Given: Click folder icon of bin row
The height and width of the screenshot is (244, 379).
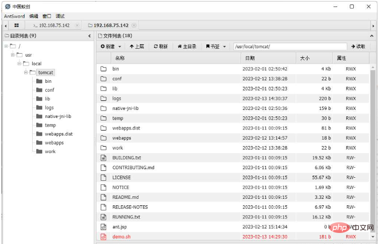Looking at the screenshot, I should pyautogui.click(x=104, y=69).
